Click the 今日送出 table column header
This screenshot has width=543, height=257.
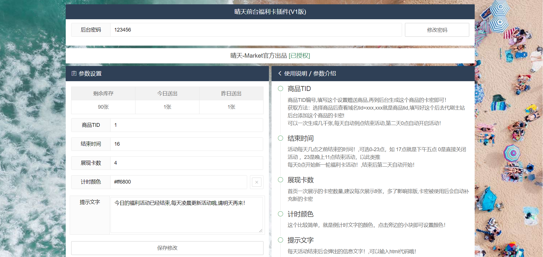167,94
